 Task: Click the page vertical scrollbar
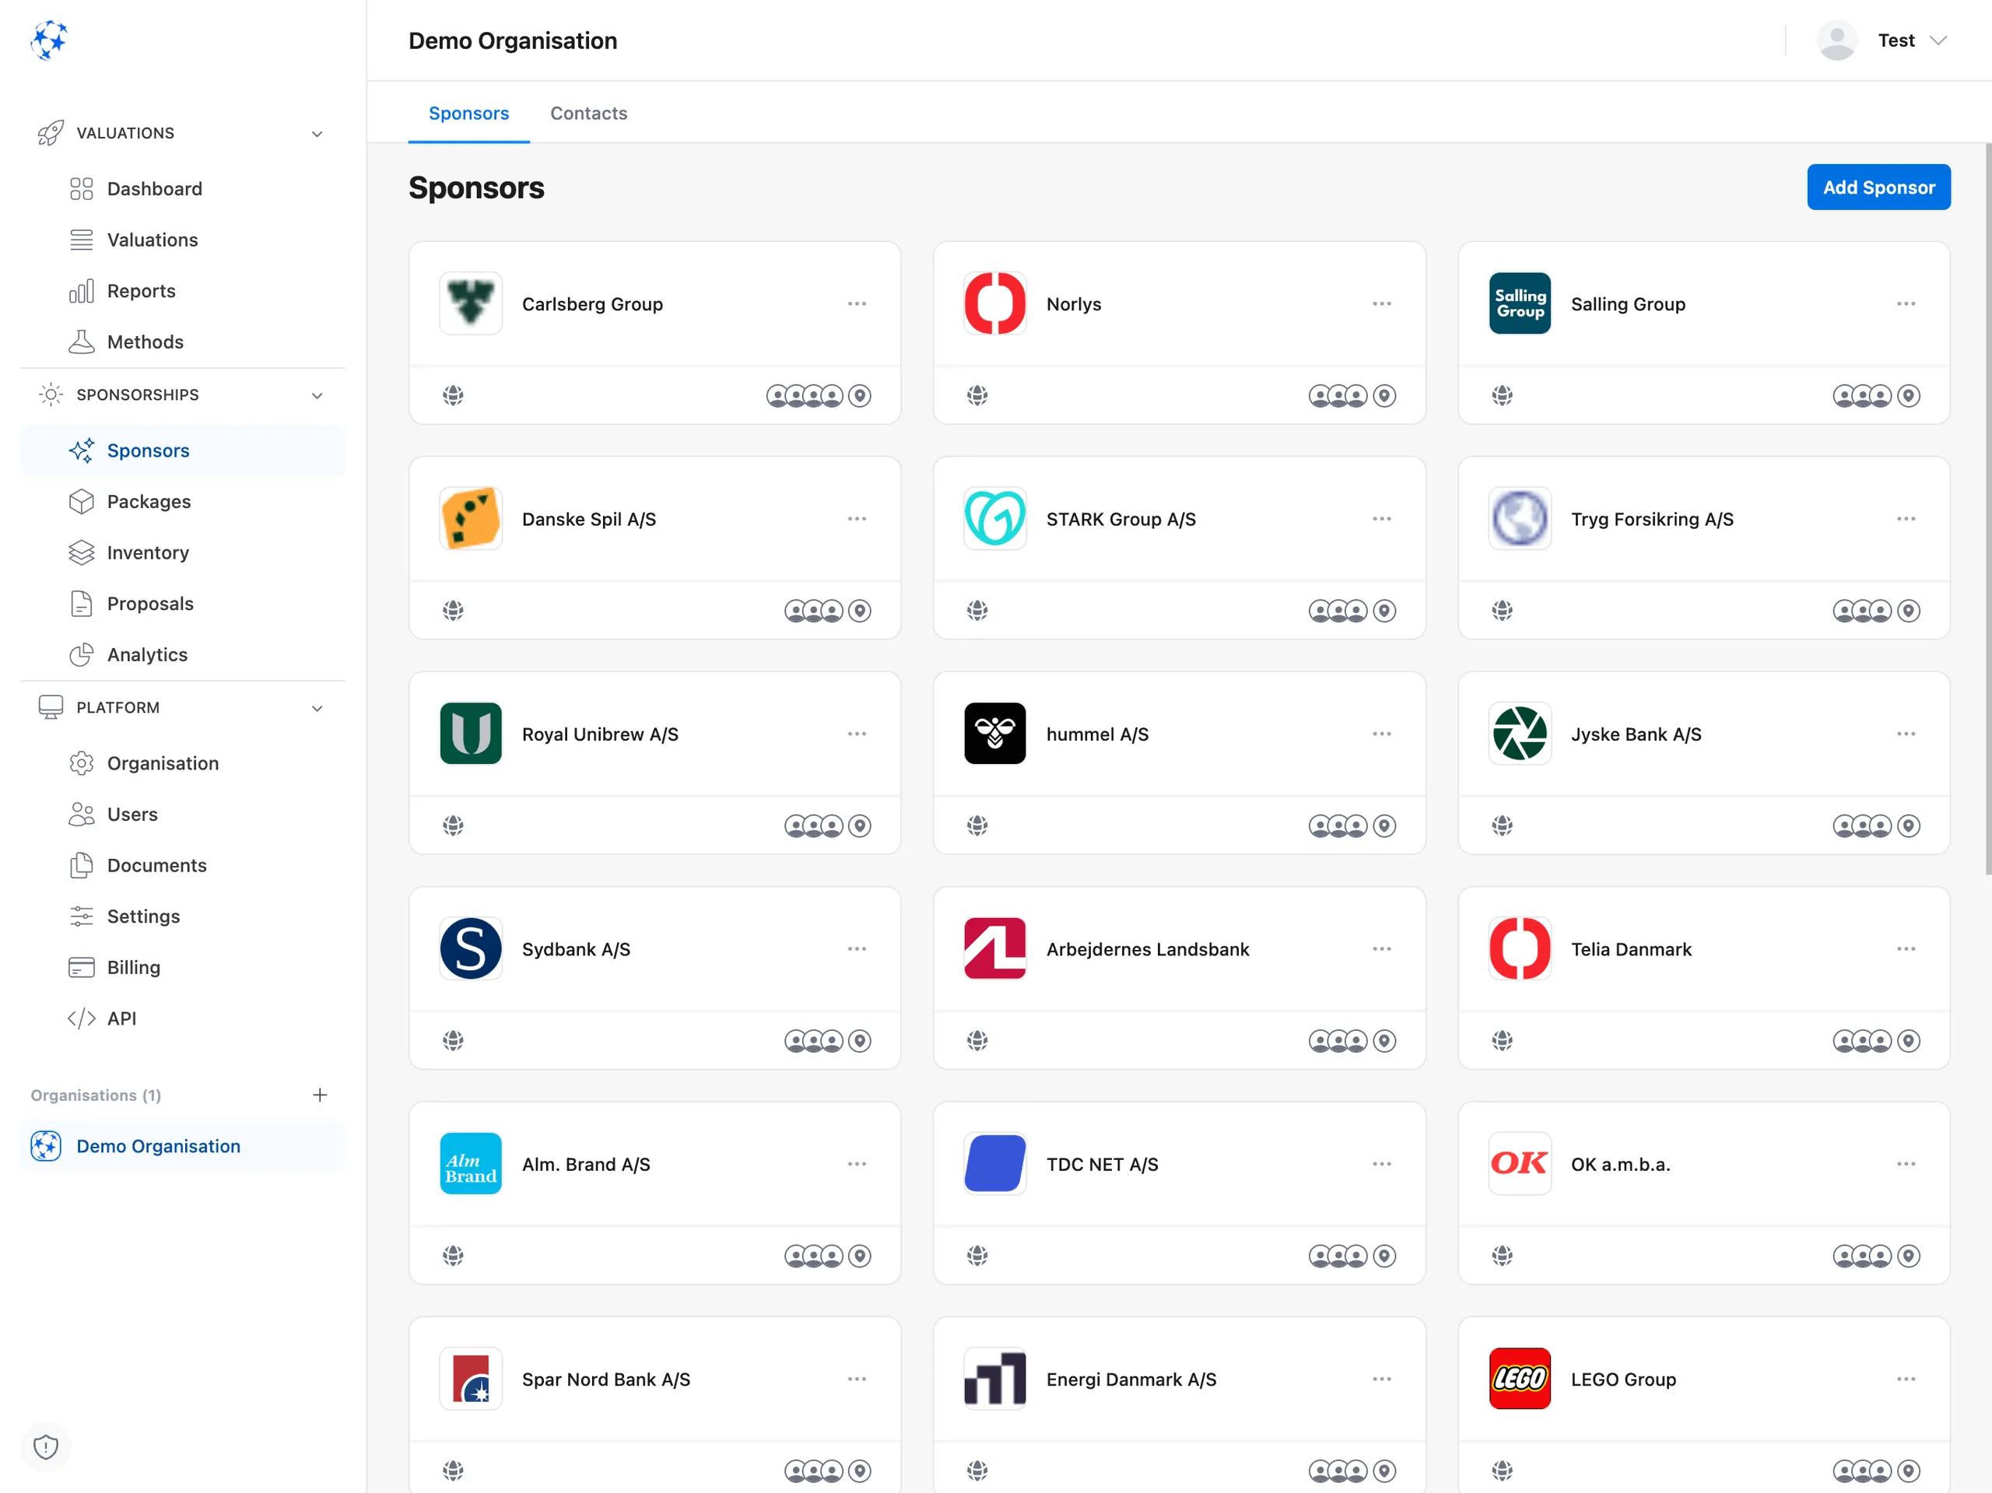pyautogui.click(x=1987, y=509)
